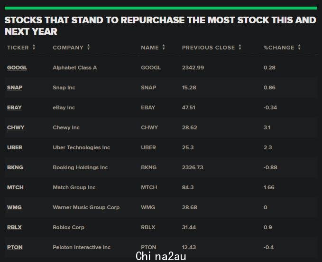Open the PTON ticker link

point(15,247)
